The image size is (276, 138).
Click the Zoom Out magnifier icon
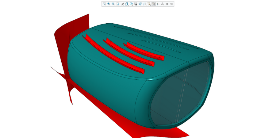click(113, 4)
